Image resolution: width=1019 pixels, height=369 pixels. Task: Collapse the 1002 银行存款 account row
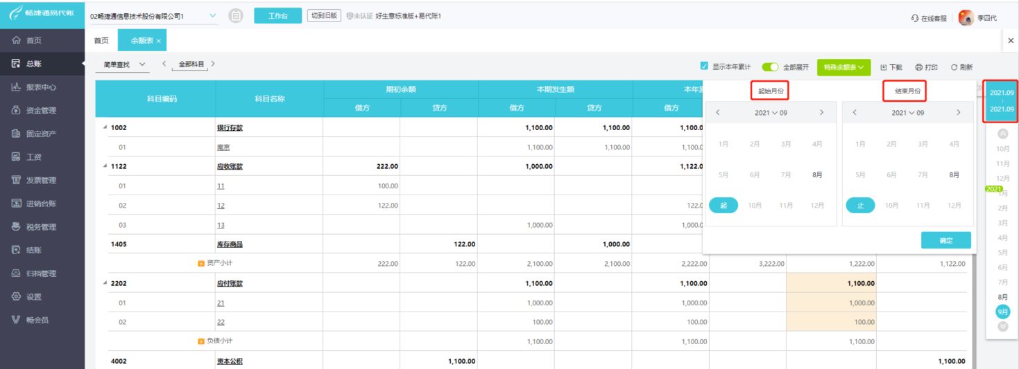(105, 127)
